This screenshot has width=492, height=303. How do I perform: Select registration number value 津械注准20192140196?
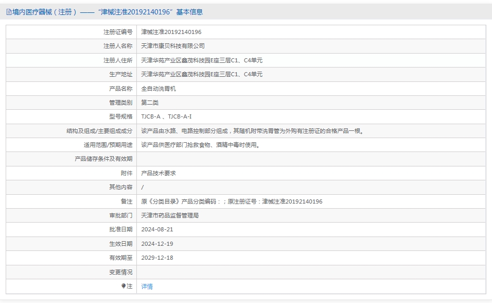[x=171, y=32]
